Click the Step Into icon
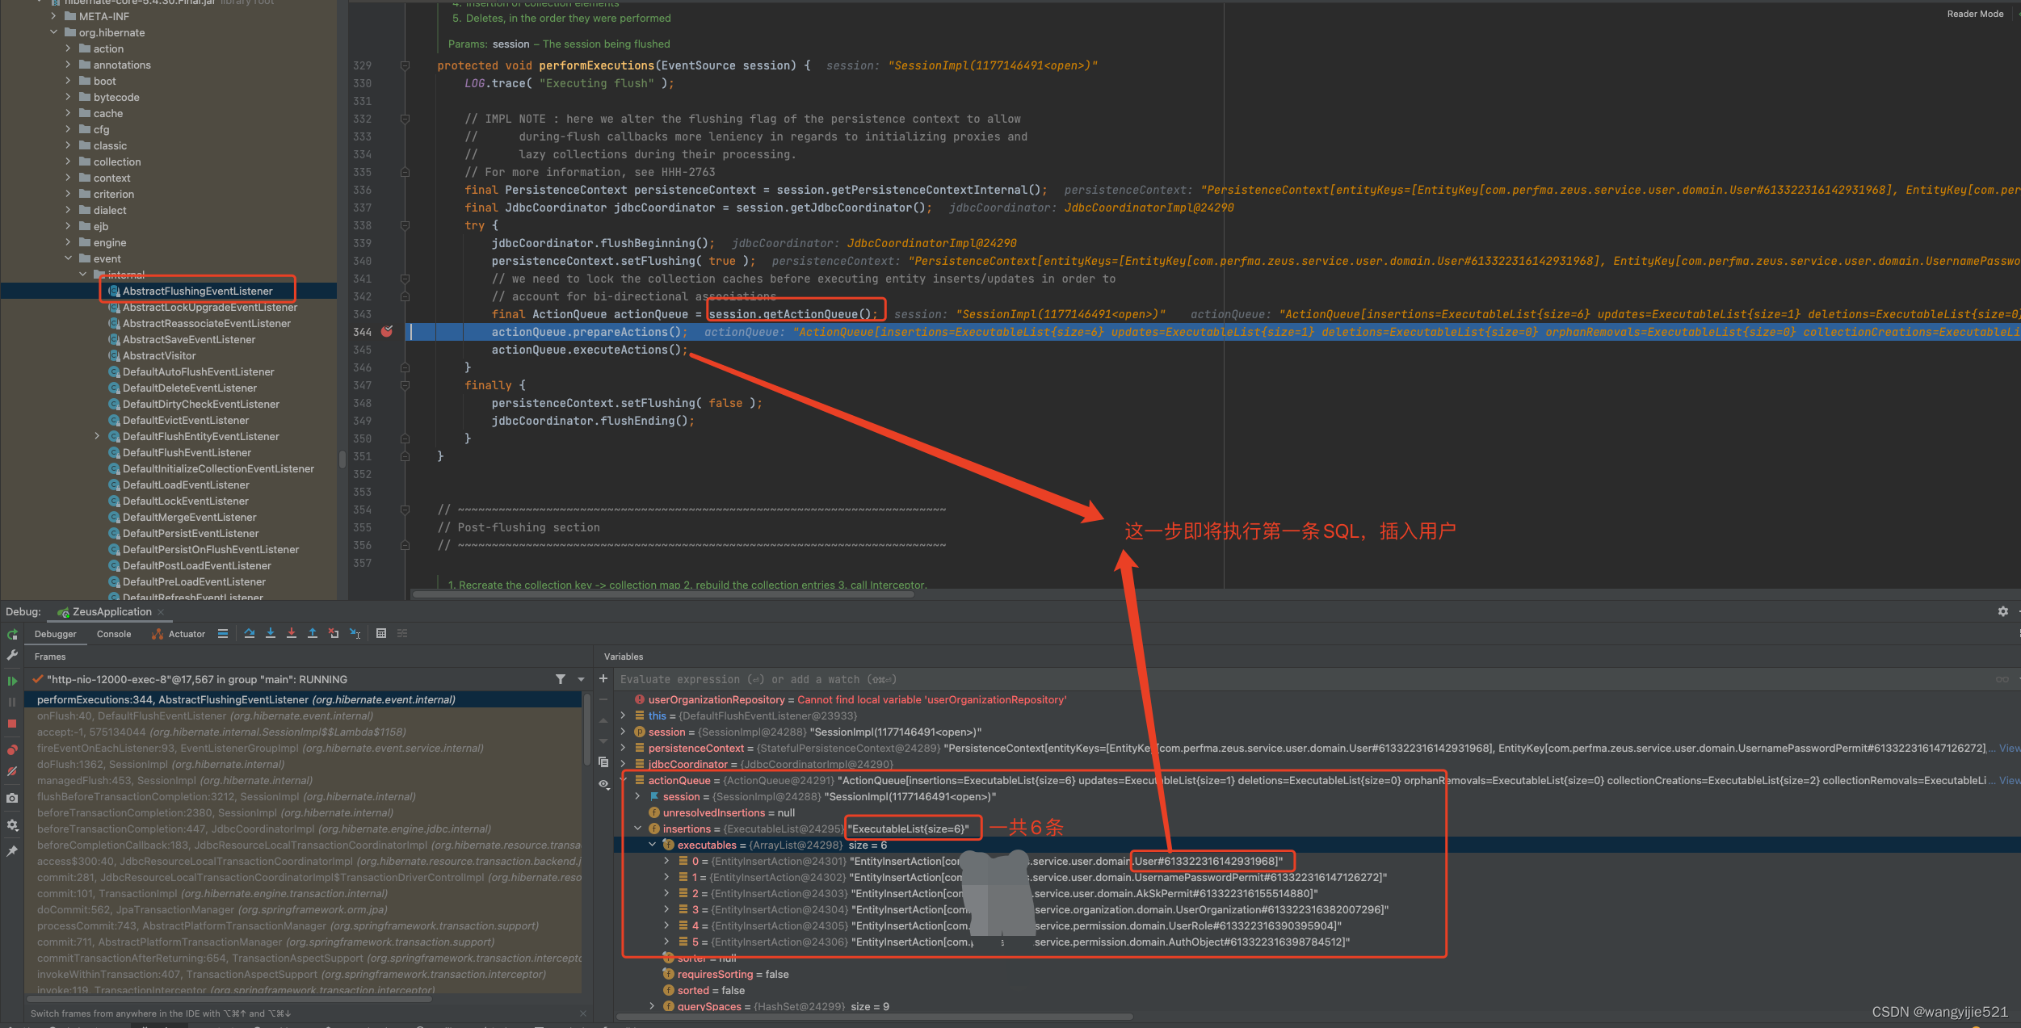Screen dimensions: 2021x1028 271,634
